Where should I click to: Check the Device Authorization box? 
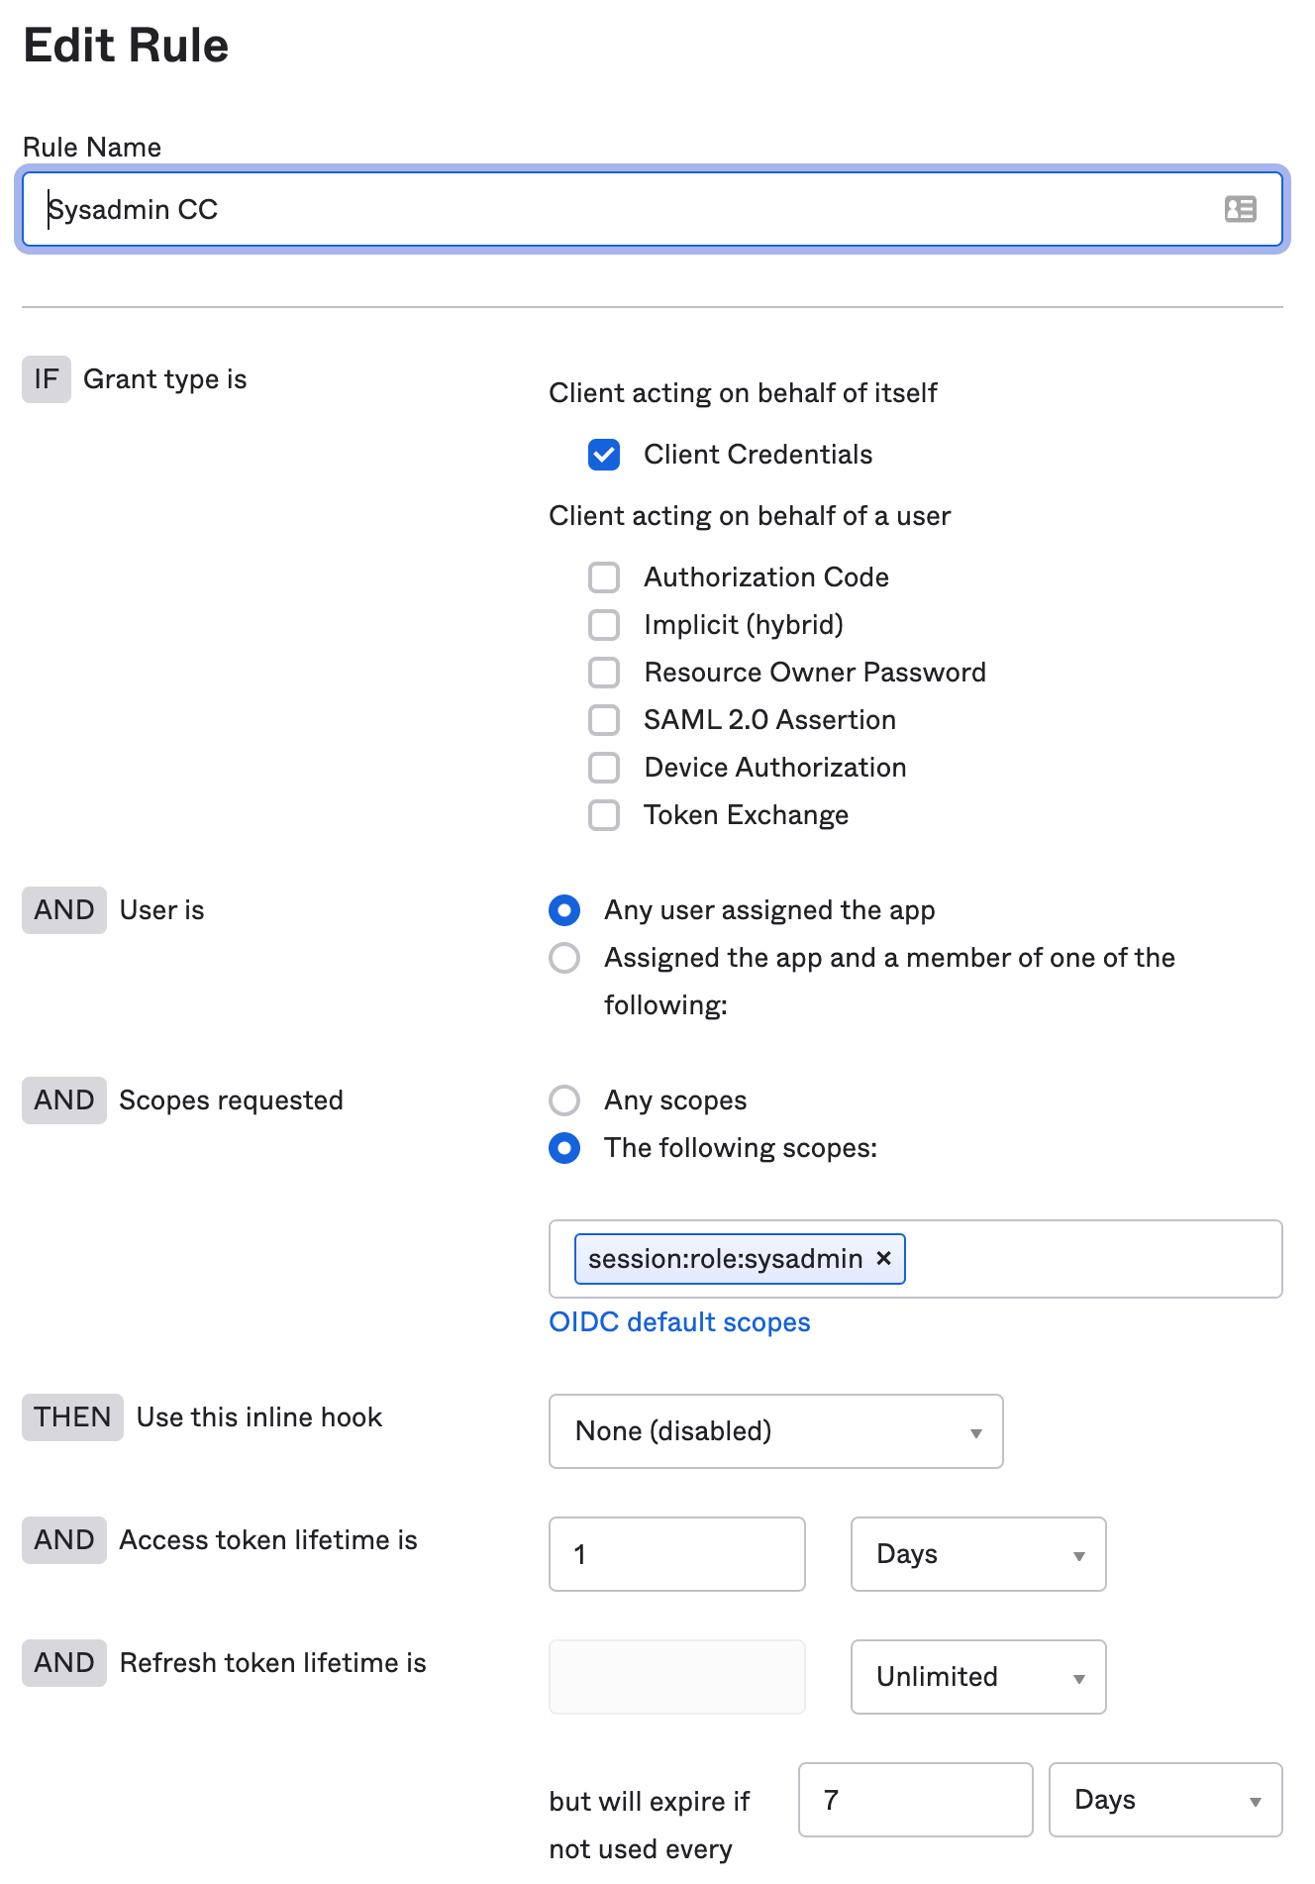coord(604,768)
